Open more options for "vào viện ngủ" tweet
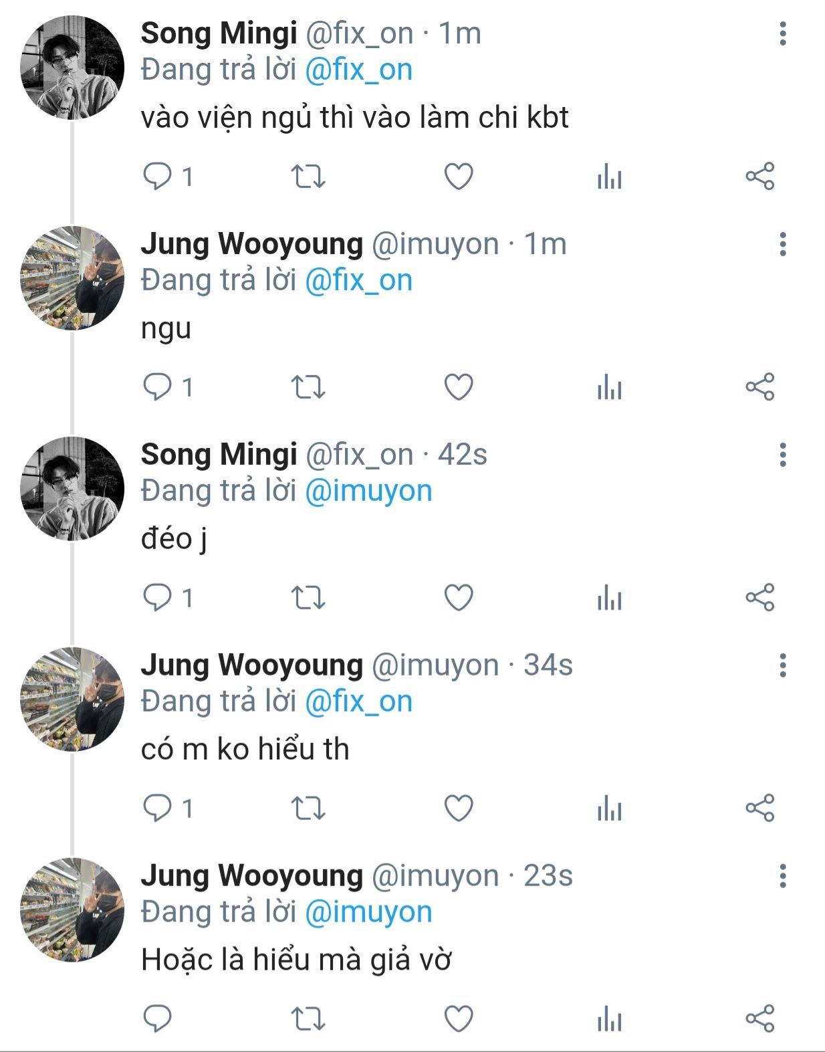 click(782, 33)
